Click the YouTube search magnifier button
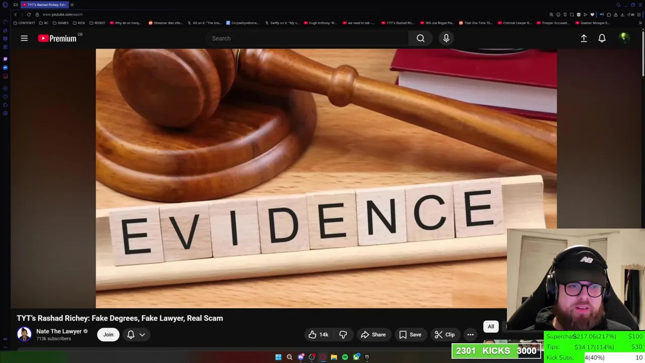 click(x=420, y=38)
